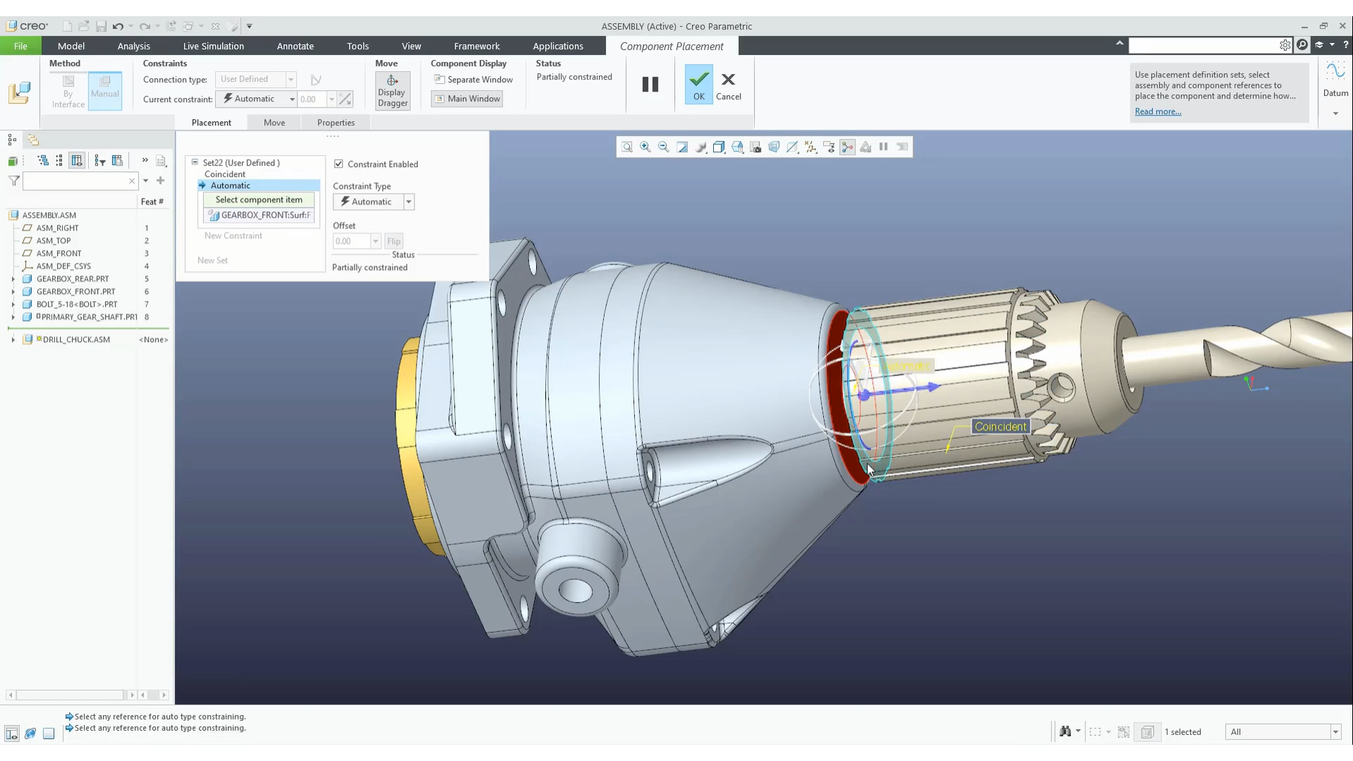This screenshot has height=761, width=1353.
Task: Open the View Manager icon with camera
Action: 755,147
